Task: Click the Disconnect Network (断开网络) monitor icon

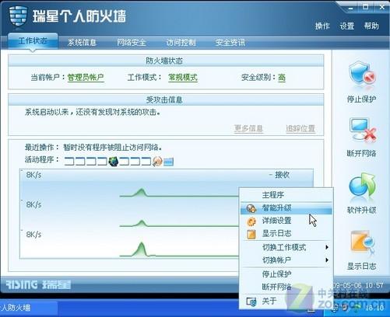Action: (362, 130)
